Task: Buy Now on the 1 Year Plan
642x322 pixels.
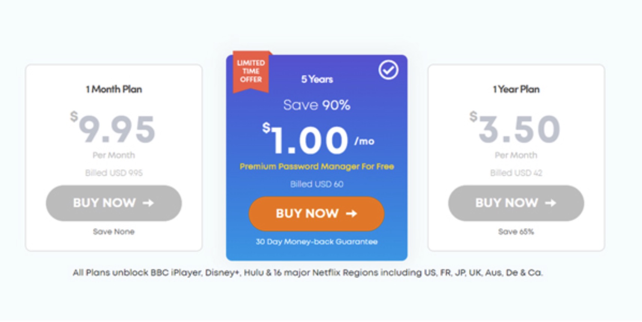Action: tap(516, 203)
